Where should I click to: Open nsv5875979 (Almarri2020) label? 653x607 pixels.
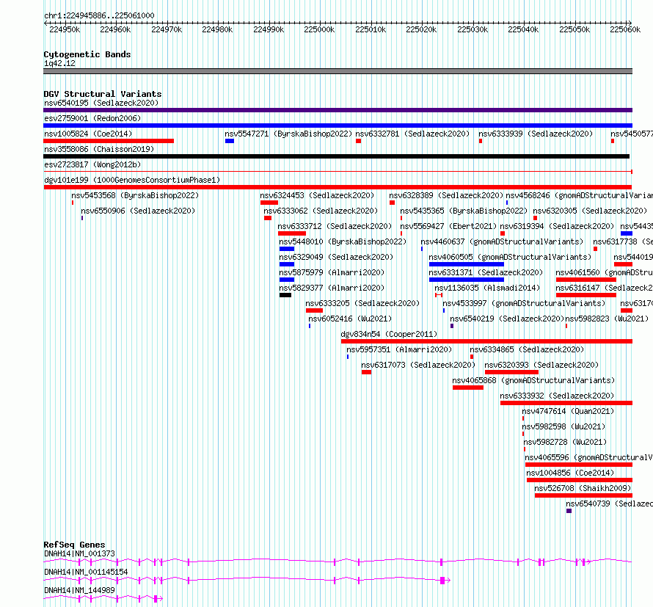tap(332, 272)
